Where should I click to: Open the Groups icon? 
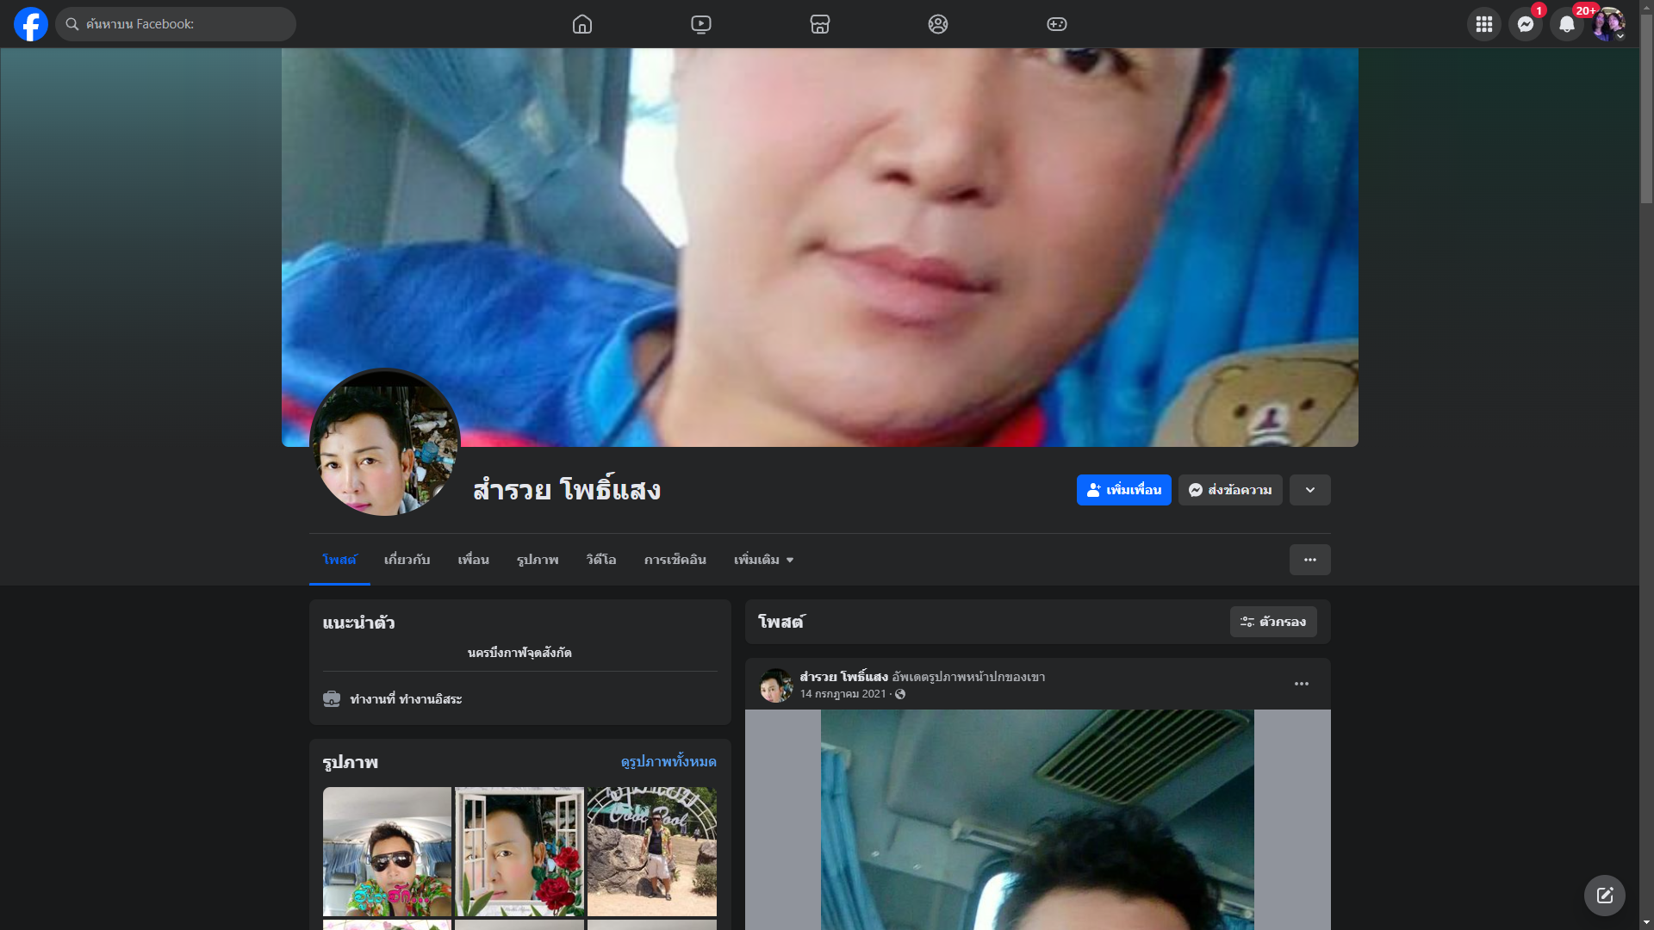point(938,24)
